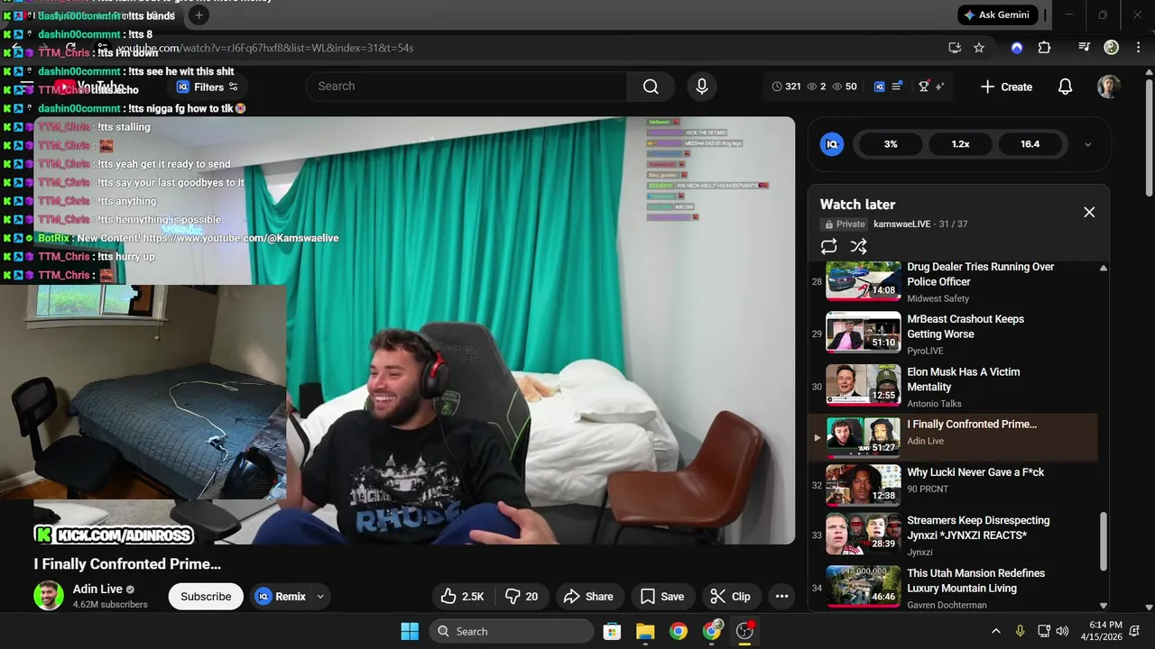The height and width of the screenshot is (649, 1155).
Task: Expand the Remix dropdown arrow
Action: pos(320,597)
